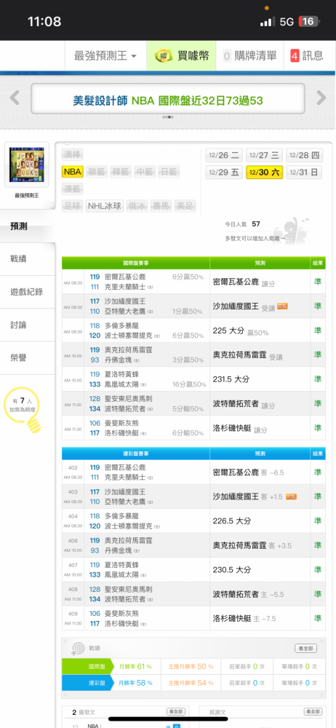Switch to date 12/29 五
336x728 pixels.
coord(224,173)
